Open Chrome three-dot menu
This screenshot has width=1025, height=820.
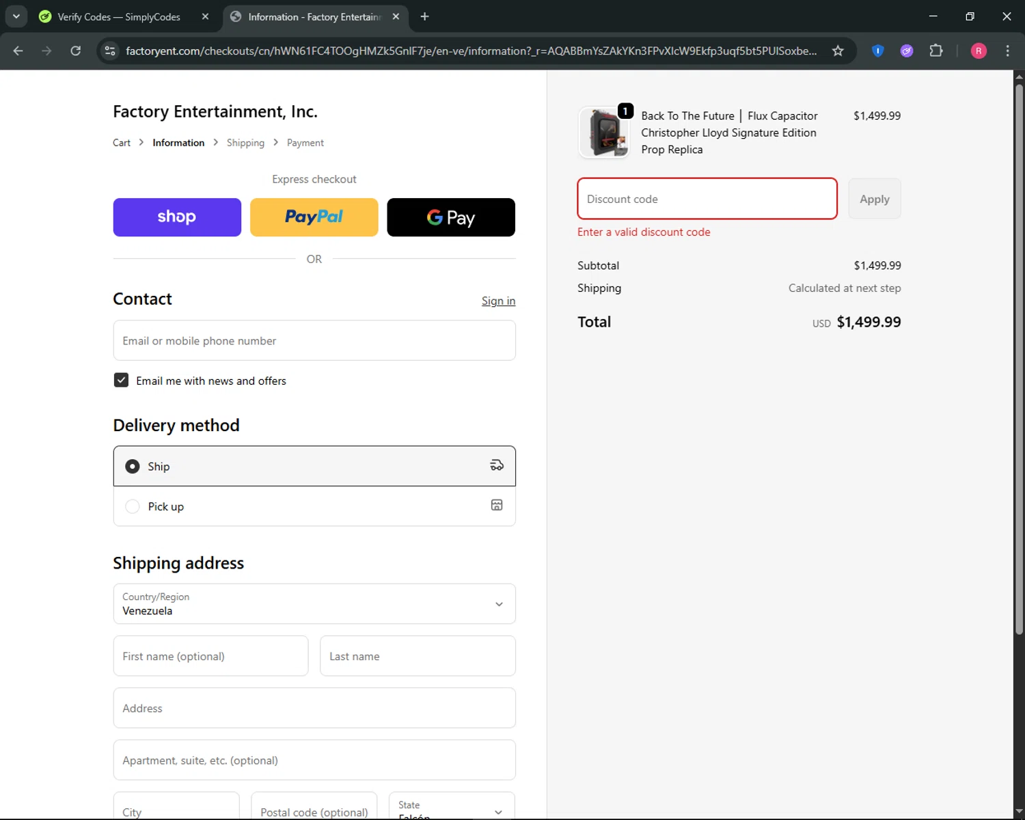(x=1007, y=51)
